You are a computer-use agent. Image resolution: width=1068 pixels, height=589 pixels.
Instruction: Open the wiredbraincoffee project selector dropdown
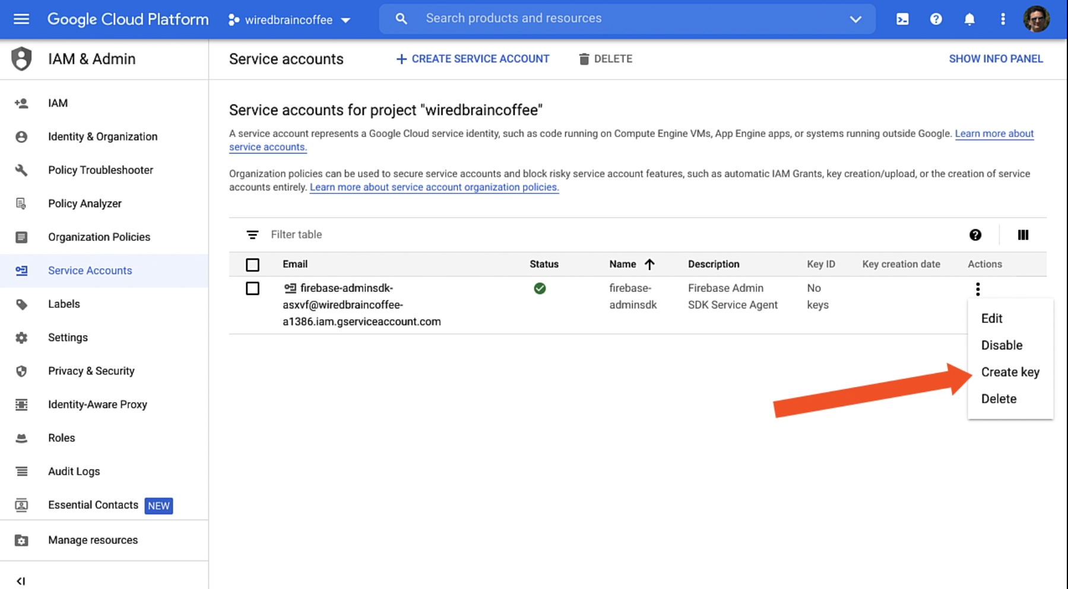[x=289, y=20]
